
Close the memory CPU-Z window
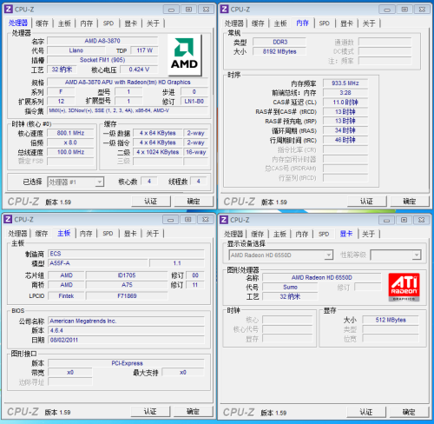(x=422, y=10)
